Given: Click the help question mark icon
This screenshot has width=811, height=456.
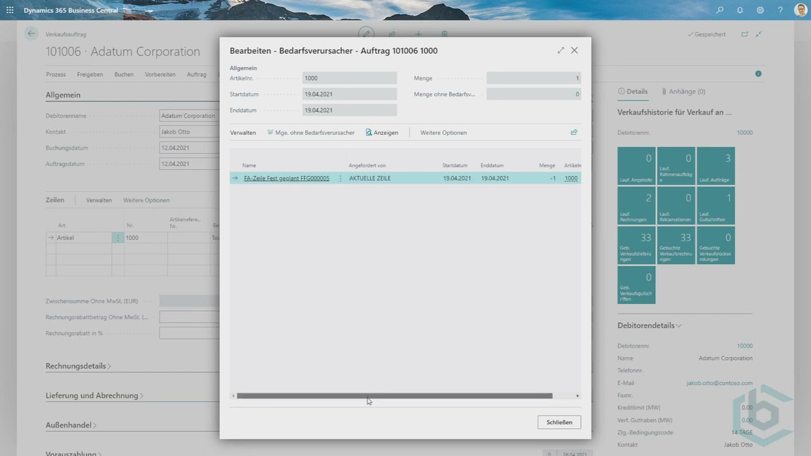Looking at the screenshot, I should tap(780, 10).
